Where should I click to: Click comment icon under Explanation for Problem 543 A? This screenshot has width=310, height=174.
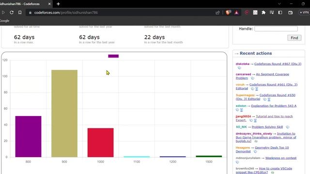pyautogui.click(x=237, y=110)
